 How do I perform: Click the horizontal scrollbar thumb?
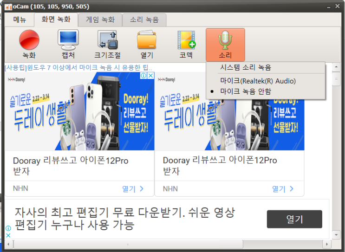(128, 244)
